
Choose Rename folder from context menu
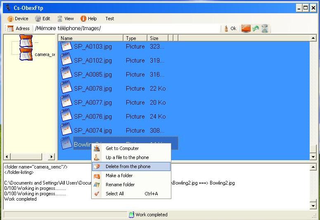pyautogui.click(x=120, y=185)
